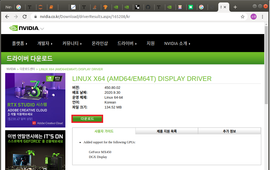
Task: Click the address bar URL
Action: 85,17
